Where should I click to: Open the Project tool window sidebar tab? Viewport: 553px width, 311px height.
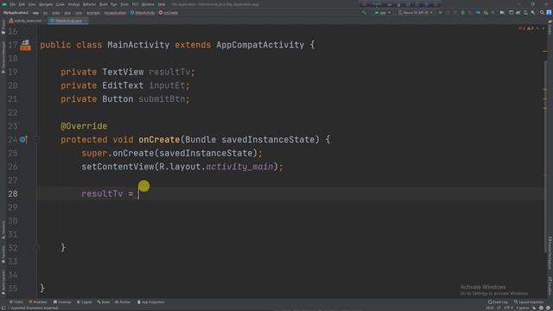coord(3,27)
